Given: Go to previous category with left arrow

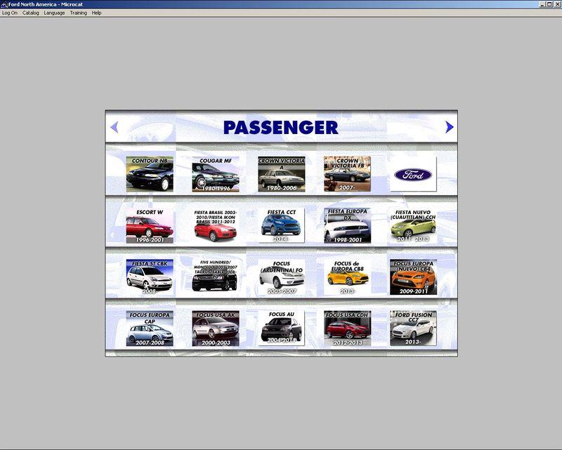Looking at the screenshot, I should 115,127.
